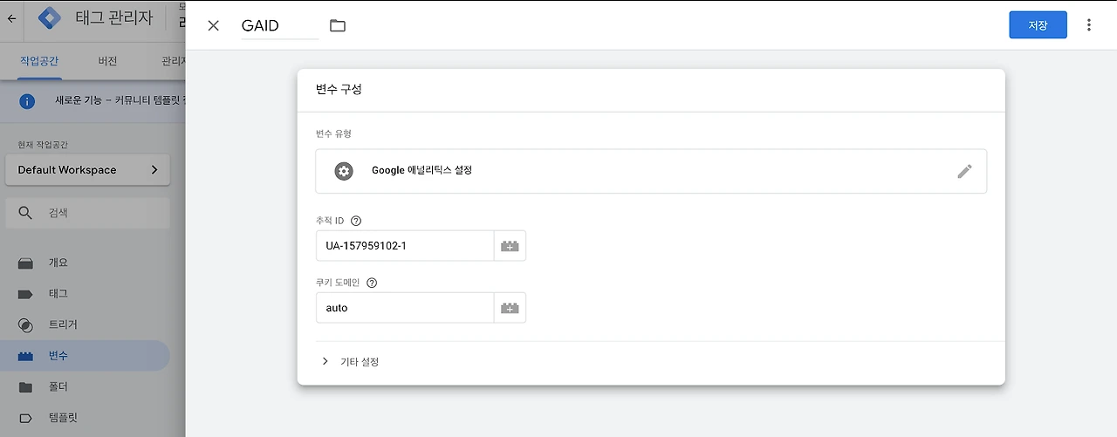Viewport: 1117px width, 437px height.
Task: Click the blue 저장 (save) button
Action: tap(1038, 25)
